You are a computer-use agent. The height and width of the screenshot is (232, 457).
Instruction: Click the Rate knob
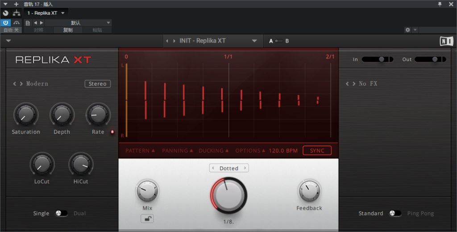coord(98,115)
